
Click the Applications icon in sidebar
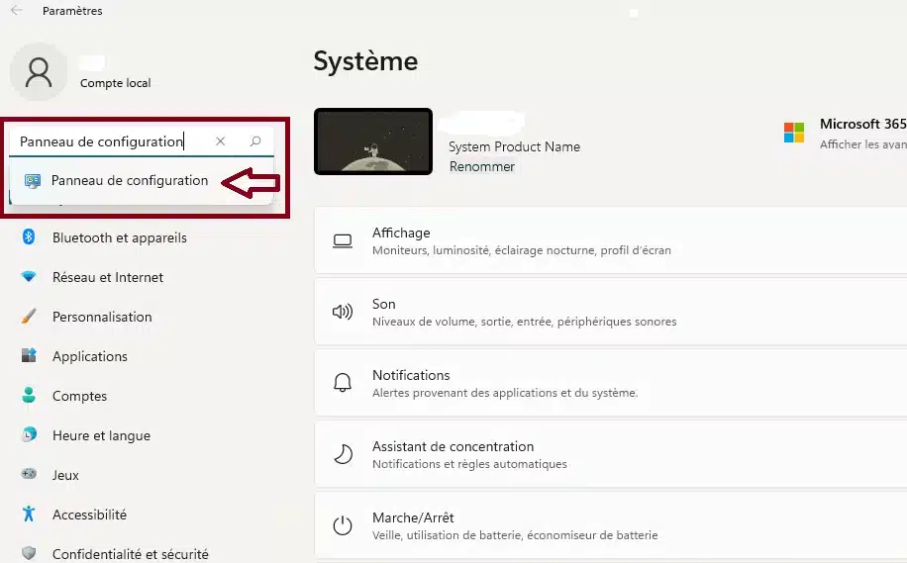tap(29, 356)
